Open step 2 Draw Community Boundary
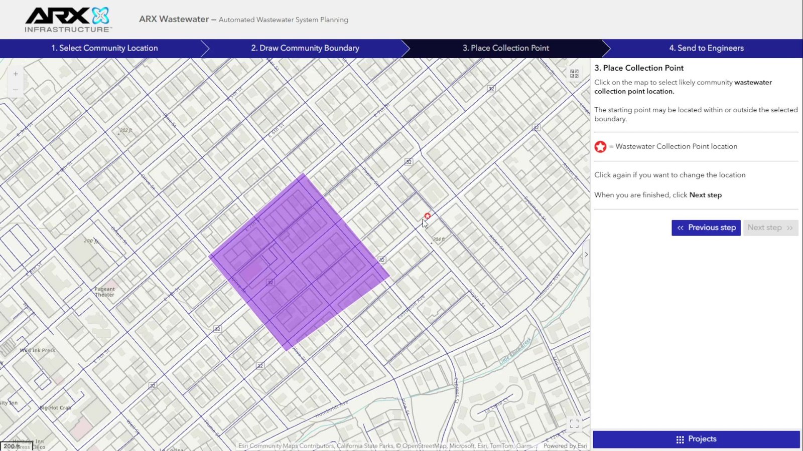Image resolution: width=803 pixels, height=451 pixels. [x=305, y=48]
